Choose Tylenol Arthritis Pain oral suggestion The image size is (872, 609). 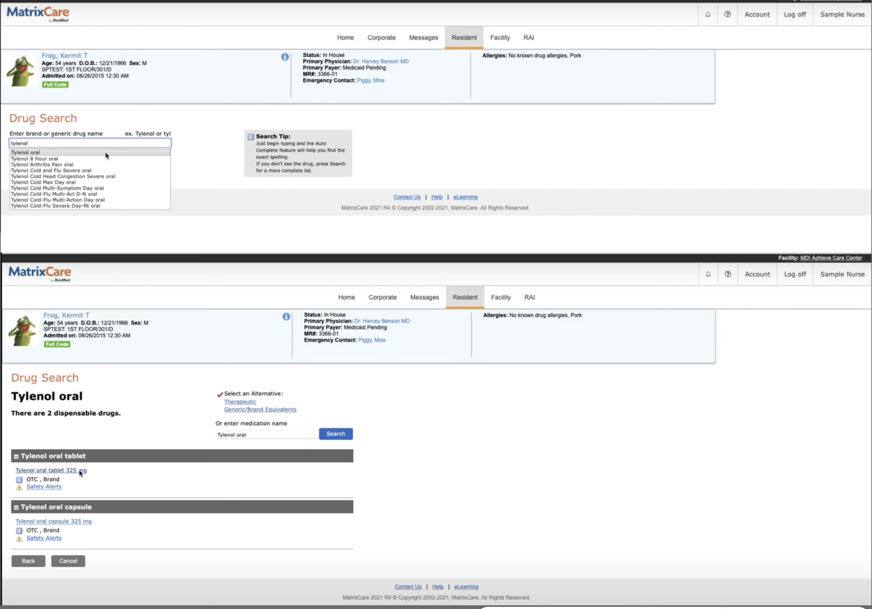(x=90, y=165)
